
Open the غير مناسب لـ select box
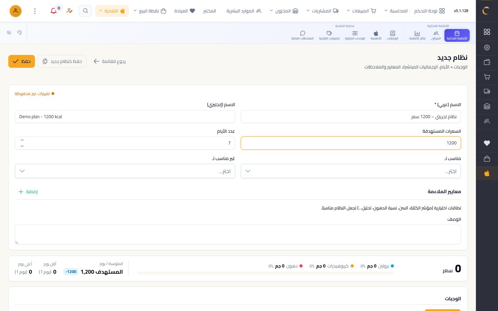(125, 171)
